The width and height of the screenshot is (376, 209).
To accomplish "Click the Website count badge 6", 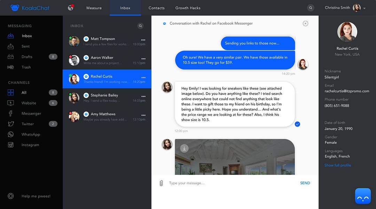I will click(x=53, y=103).
